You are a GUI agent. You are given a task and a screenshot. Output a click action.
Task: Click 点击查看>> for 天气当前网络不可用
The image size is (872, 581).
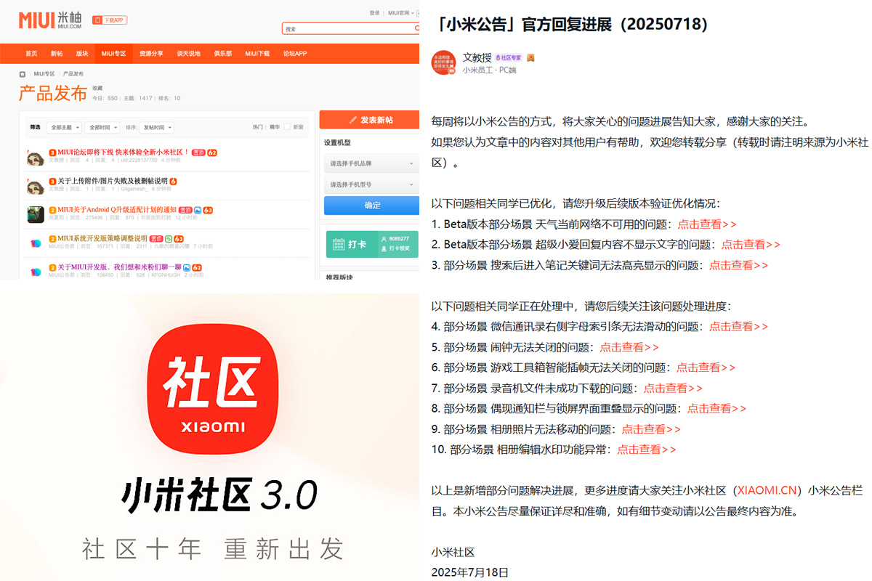pyautogui.click(x=707, y=224)
